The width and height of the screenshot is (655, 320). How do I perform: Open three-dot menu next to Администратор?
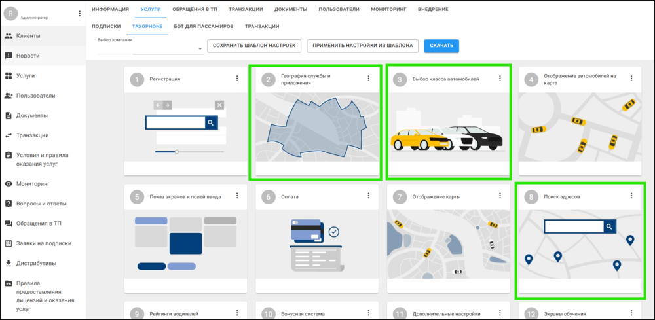(80, 14)
